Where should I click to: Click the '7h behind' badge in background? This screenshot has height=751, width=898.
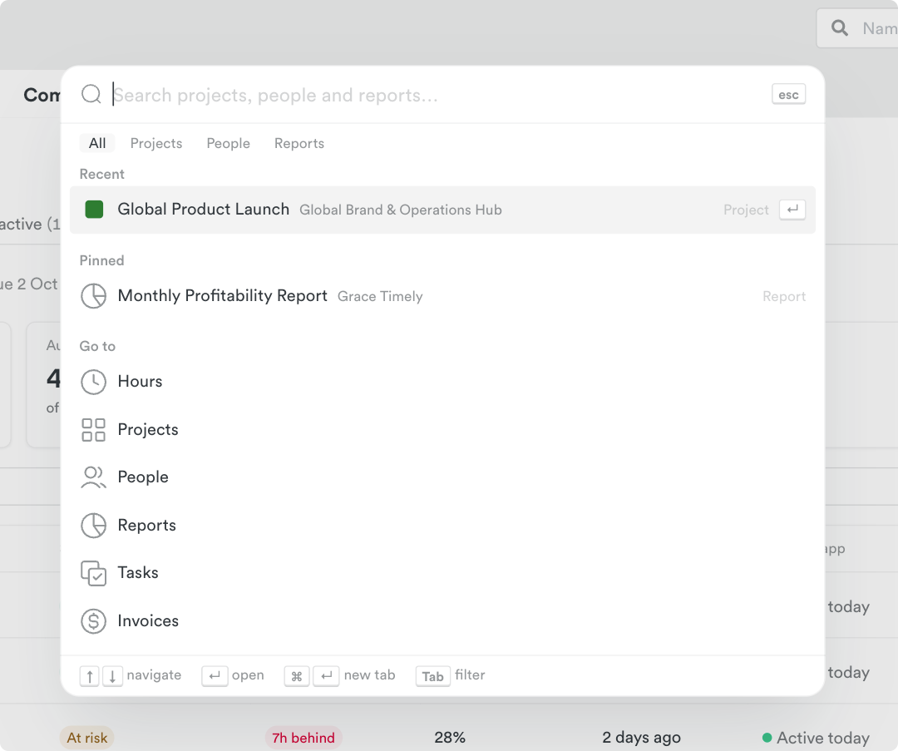pos(303,738)
